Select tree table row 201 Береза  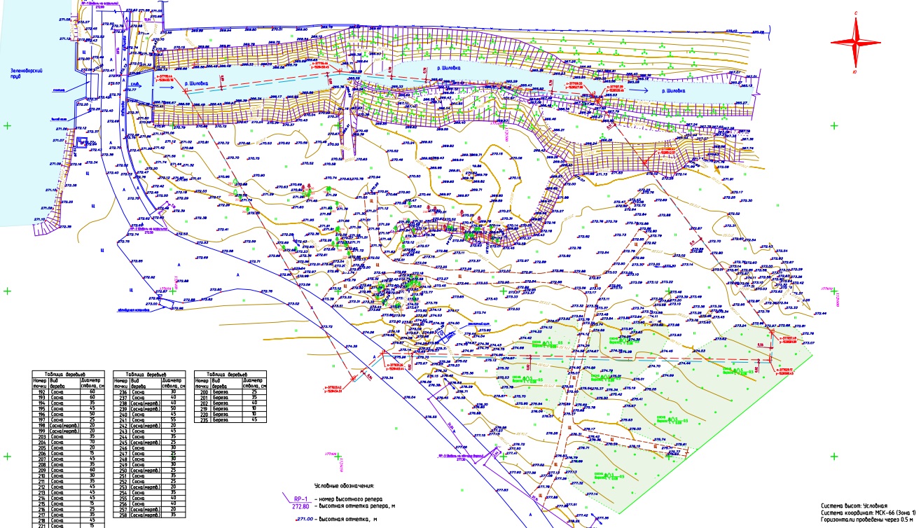pyautogui.click(x=230, y=397)
